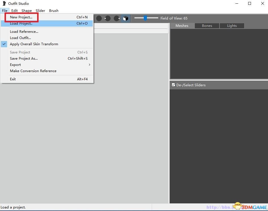Select Save Project As entry
This screenshot has height=211, width=268.
47,59
